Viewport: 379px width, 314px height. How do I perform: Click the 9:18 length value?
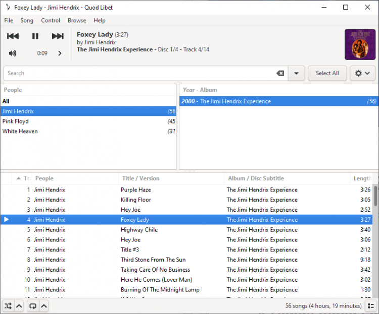[365, 260]
